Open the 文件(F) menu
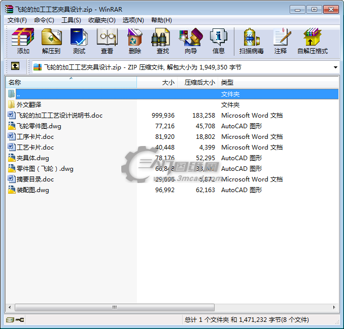This screenshot has height=329, width=344. (17, 20)
